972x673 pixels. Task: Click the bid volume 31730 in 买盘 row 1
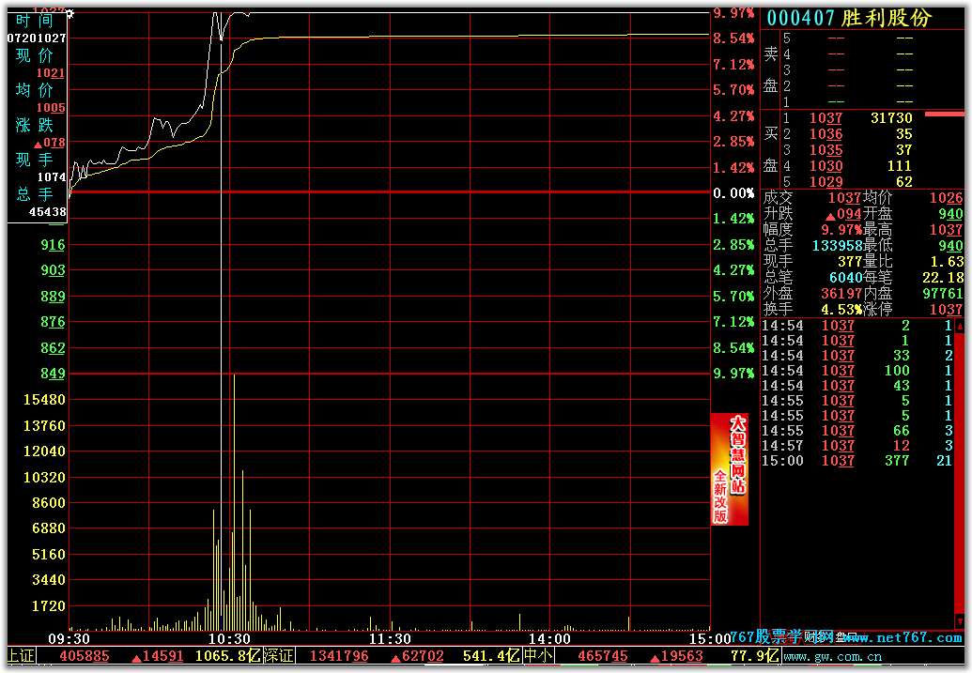891,117
